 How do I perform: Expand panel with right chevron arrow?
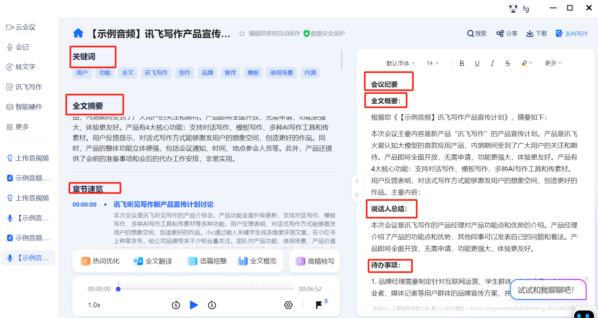click(x=357, y=195)
